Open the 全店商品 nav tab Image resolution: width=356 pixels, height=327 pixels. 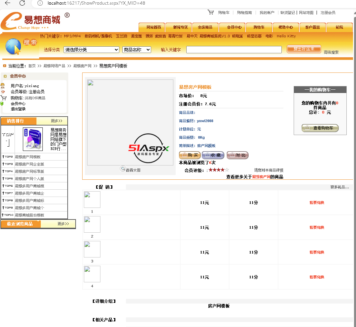click(x=205, y=27)
